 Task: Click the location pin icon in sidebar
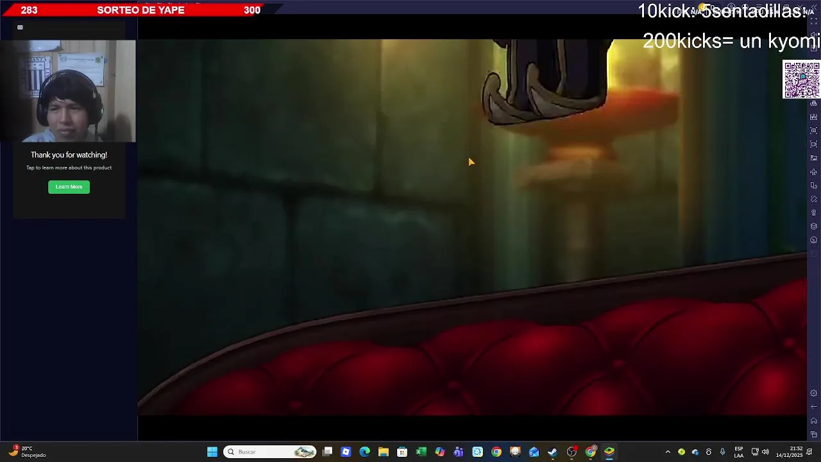pos(814,212)
